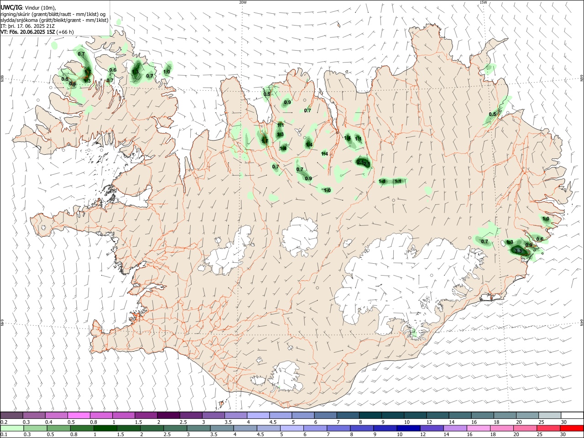Pick the bright red 30 rain swatch
Image resolution: width=584 pixels, height=438 pixels.
tap(572, 428)
